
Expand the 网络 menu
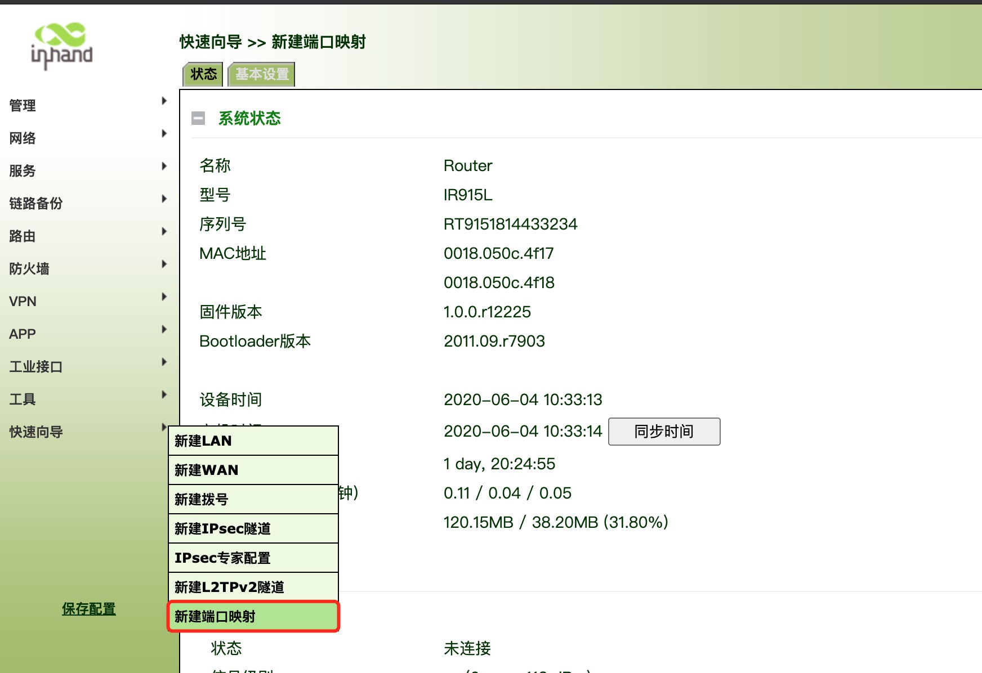pyautogui.click(x=23, y=138)
